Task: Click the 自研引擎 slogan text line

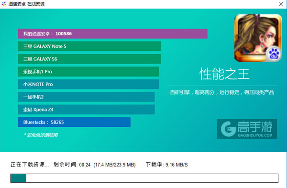Action: point(222,92)
